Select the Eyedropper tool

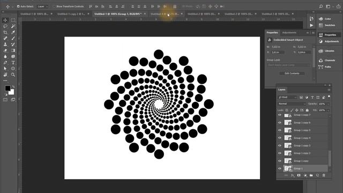13,32
